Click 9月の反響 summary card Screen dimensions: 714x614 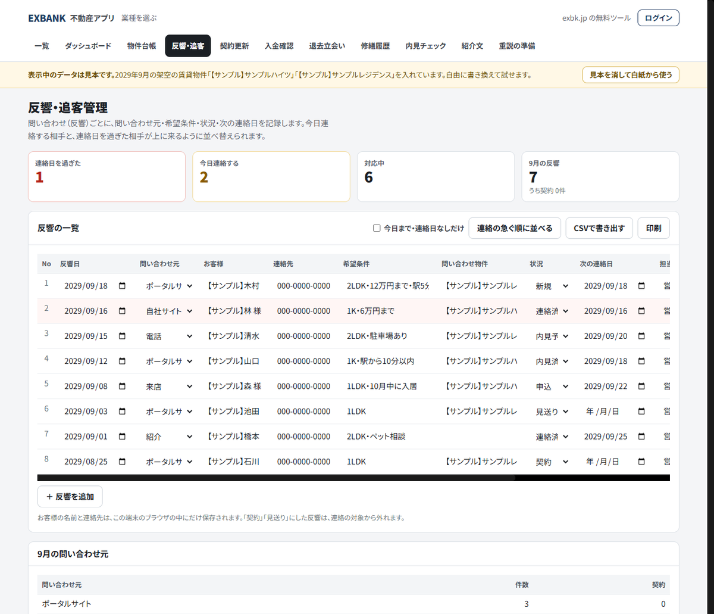point(600,176)
